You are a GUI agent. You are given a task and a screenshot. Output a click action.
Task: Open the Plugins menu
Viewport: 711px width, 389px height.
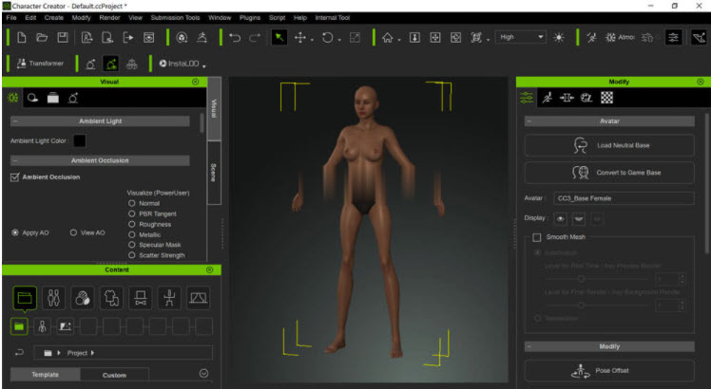[x=248, y=17]
